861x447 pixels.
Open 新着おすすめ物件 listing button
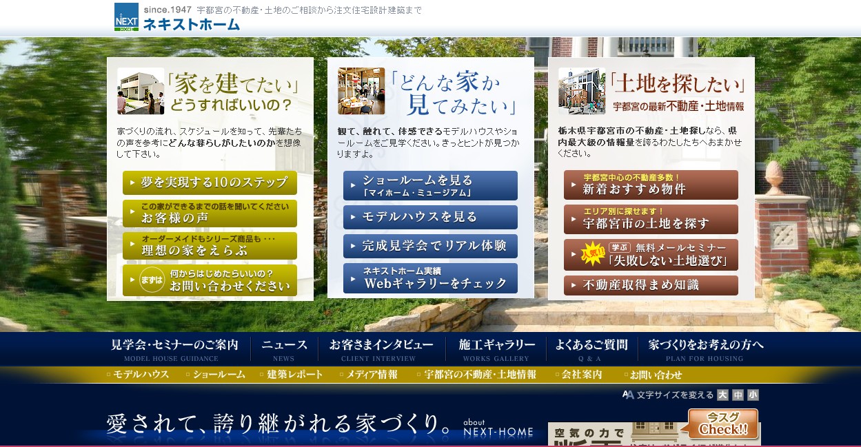coord(651,185)
